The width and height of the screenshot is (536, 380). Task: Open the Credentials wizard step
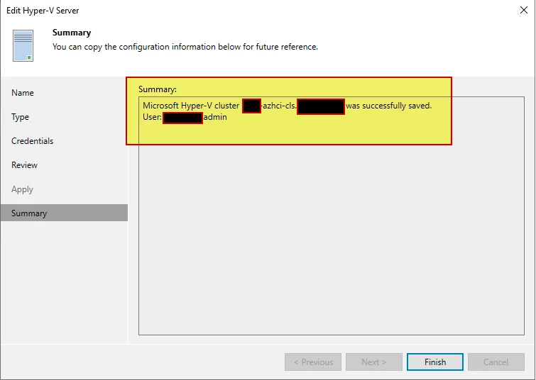(33, 141)
